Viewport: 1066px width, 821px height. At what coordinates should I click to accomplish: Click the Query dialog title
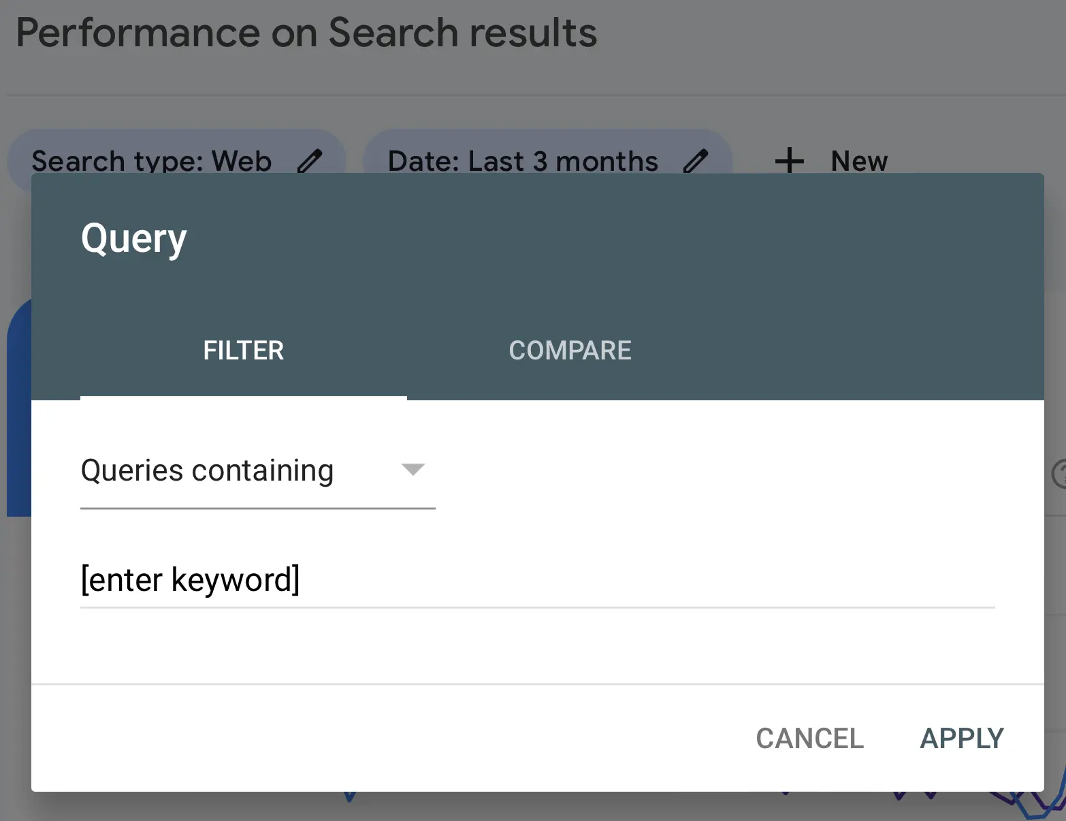[133, 239]
